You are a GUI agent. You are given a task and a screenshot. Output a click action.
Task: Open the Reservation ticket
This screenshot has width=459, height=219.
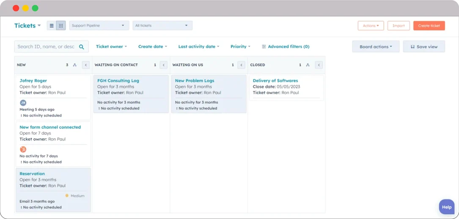tap(32, 174)
